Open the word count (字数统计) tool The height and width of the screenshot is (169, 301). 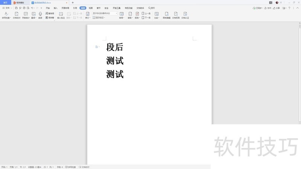point(26,15)
